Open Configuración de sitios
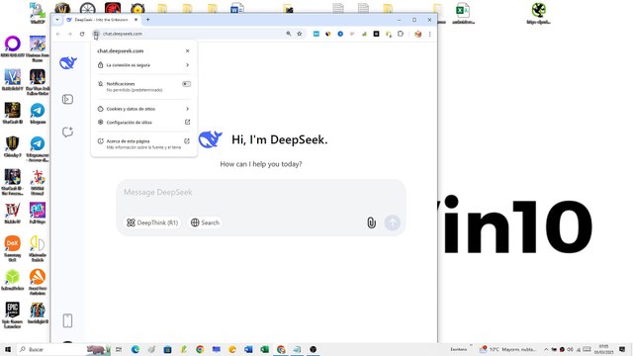 [143, 123]
